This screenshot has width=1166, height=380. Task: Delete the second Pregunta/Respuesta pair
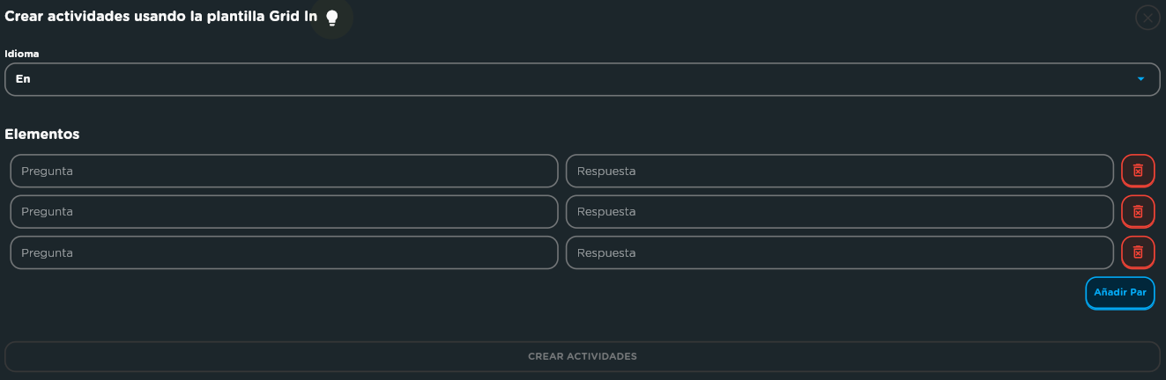[1138, 211]
